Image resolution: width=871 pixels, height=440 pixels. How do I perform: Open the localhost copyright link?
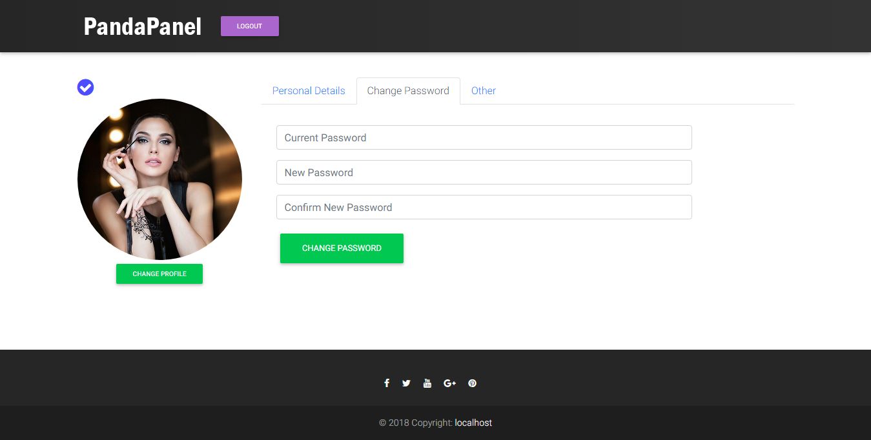tap(473, 423)
